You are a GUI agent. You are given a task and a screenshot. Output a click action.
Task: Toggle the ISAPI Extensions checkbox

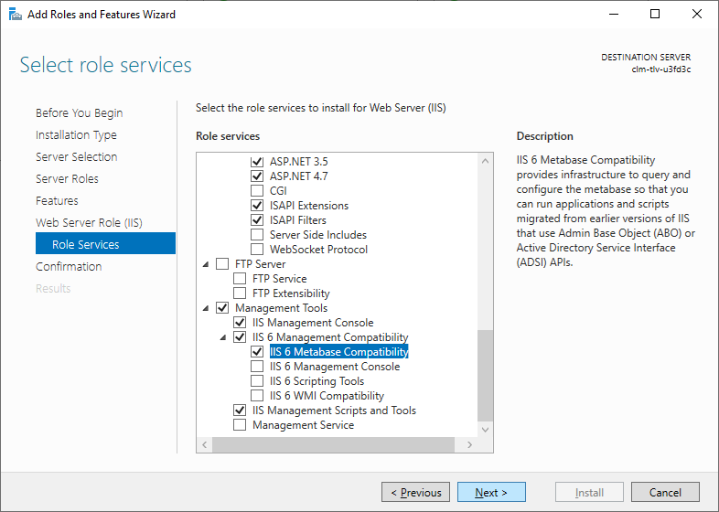click(257, 206)
